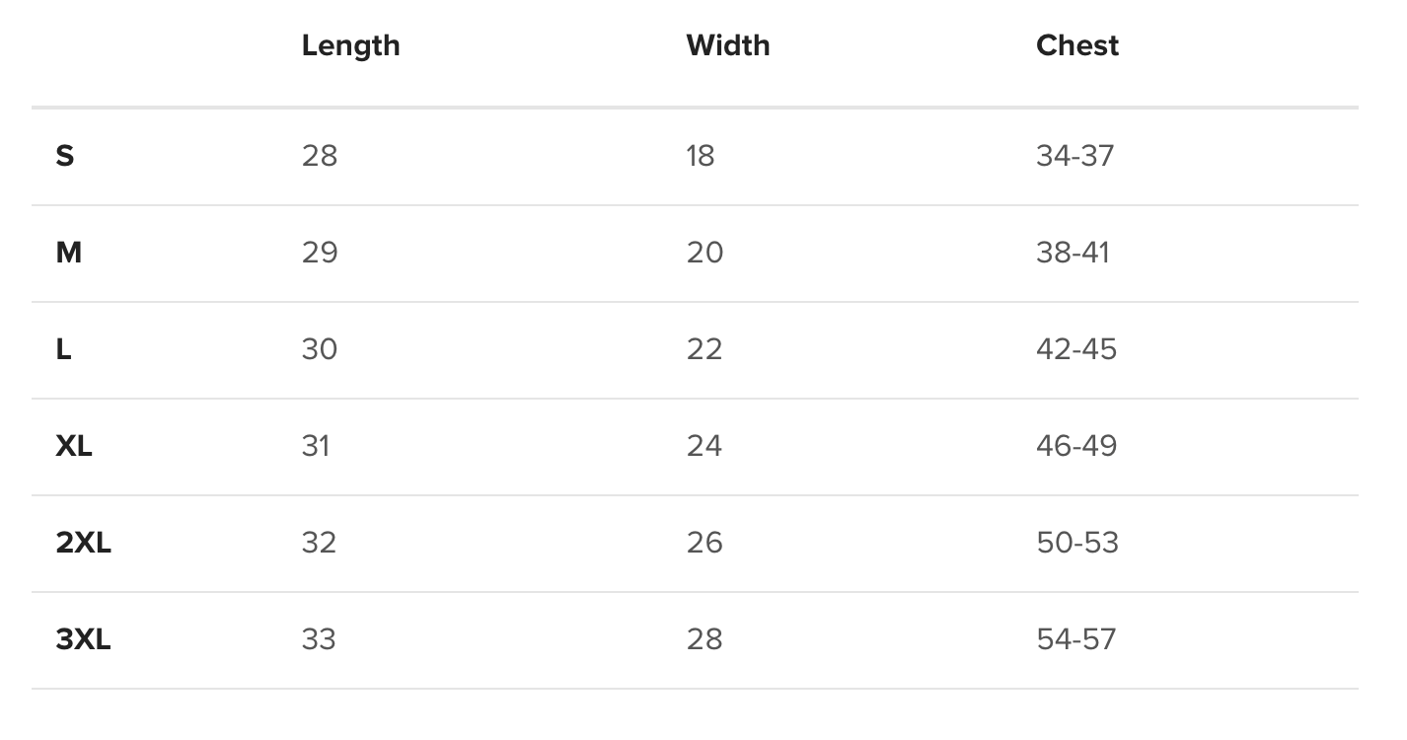Select the L size row label
Screen dimensions: 1407x740
(x=64, y=349)
